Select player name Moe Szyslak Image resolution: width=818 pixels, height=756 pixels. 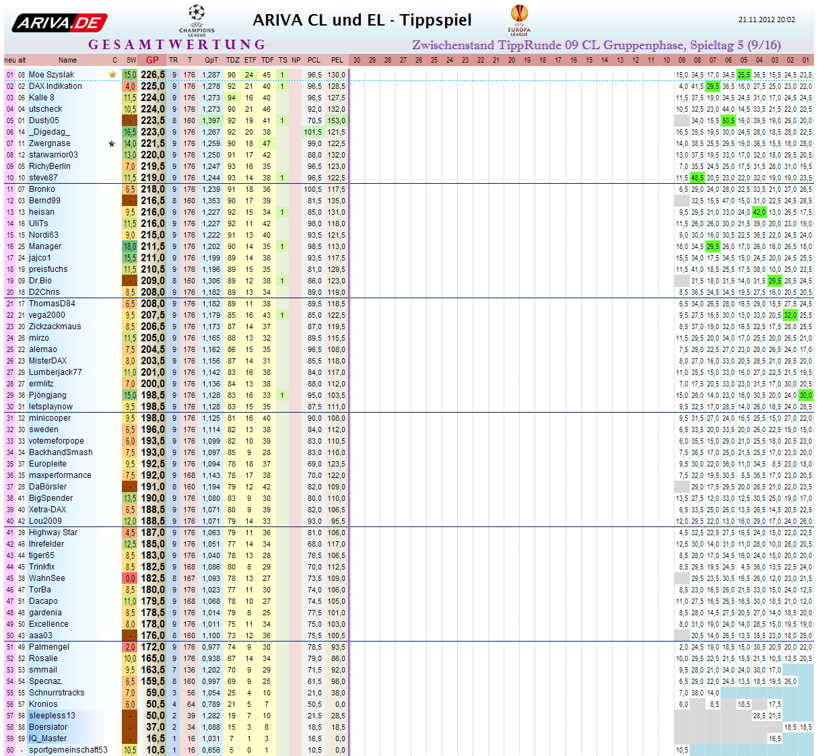point(52,75)
